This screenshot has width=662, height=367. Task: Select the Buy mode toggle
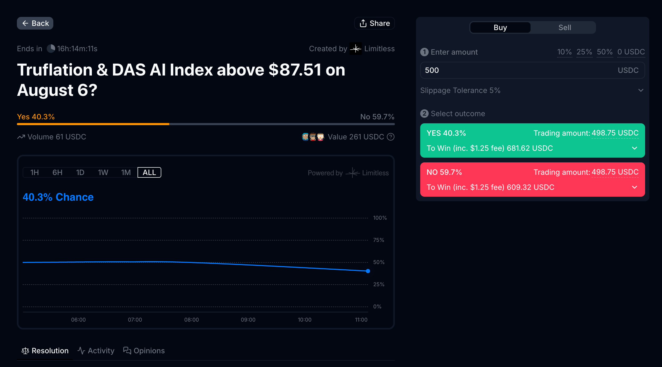pyautogui.click(x=500, y=27)
